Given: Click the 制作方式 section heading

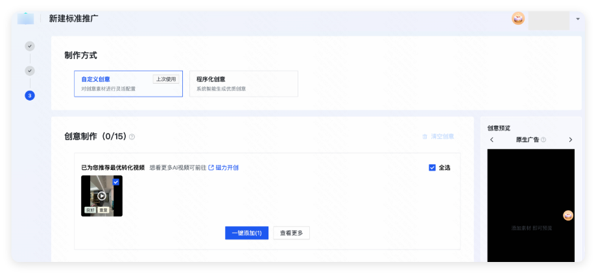Looking at the screenshot, I should pos(80,56).
